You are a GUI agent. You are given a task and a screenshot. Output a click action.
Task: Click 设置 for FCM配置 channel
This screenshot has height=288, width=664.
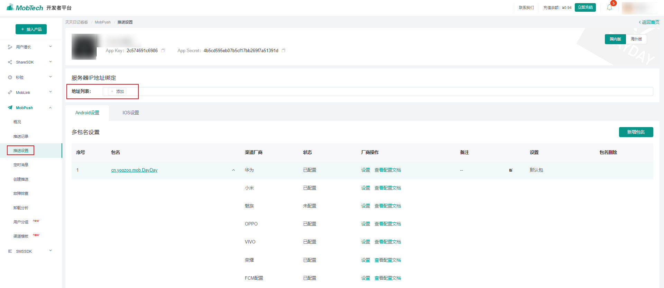pos(366,278)
